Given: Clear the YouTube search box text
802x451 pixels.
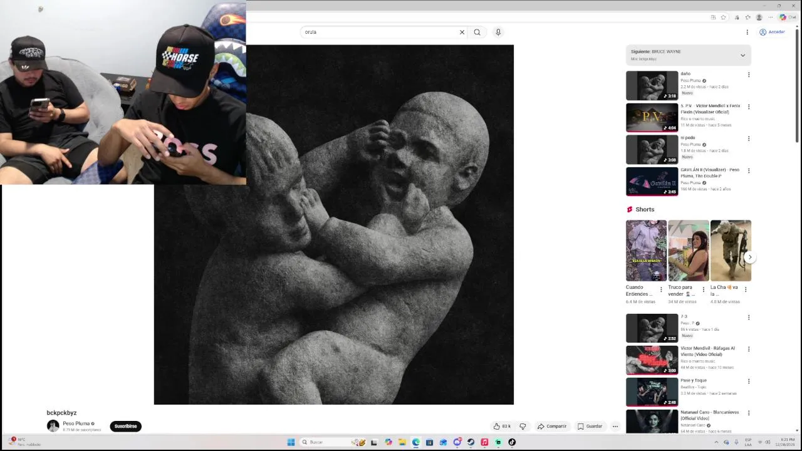Looking at the screenshot, I should click(462, 32).
